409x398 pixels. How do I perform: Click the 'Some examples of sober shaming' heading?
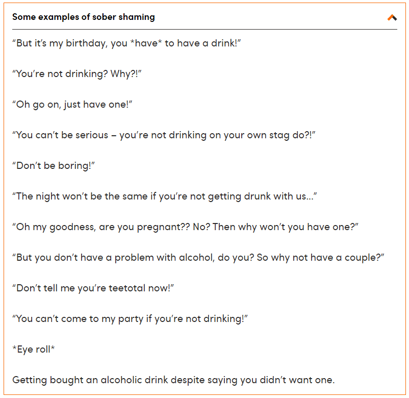(84, 17)
